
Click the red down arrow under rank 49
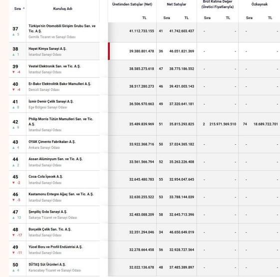(13, 253)
